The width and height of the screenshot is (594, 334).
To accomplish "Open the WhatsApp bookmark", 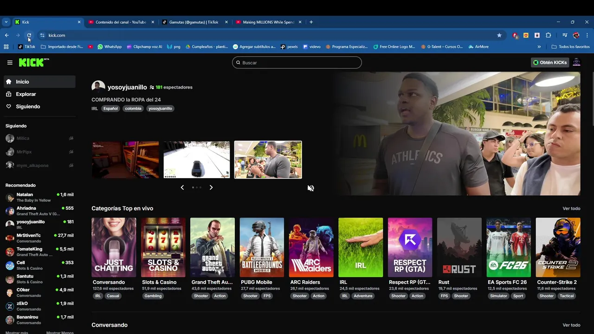I will click(110, 47).
